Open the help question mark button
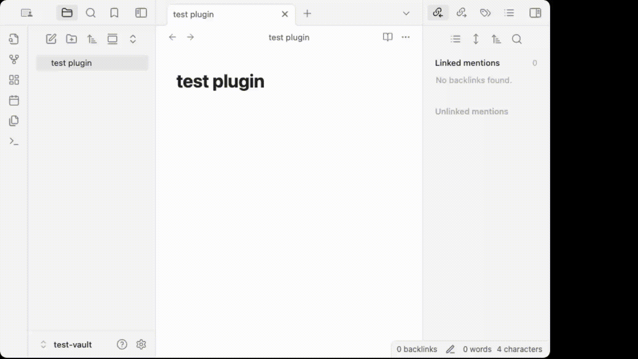This screenshot has width=638, height=359. click(x=122, y=344)
